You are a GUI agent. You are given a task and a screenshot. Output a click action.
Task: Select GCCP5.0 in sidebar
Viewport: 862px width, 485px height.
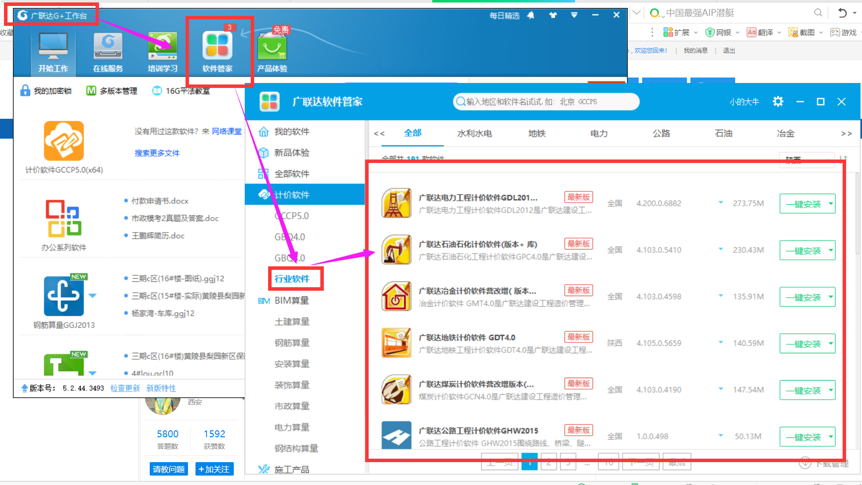(292, 216)
